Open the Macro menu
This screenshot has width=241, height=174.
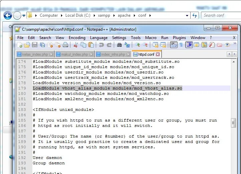tap(151, 38)
